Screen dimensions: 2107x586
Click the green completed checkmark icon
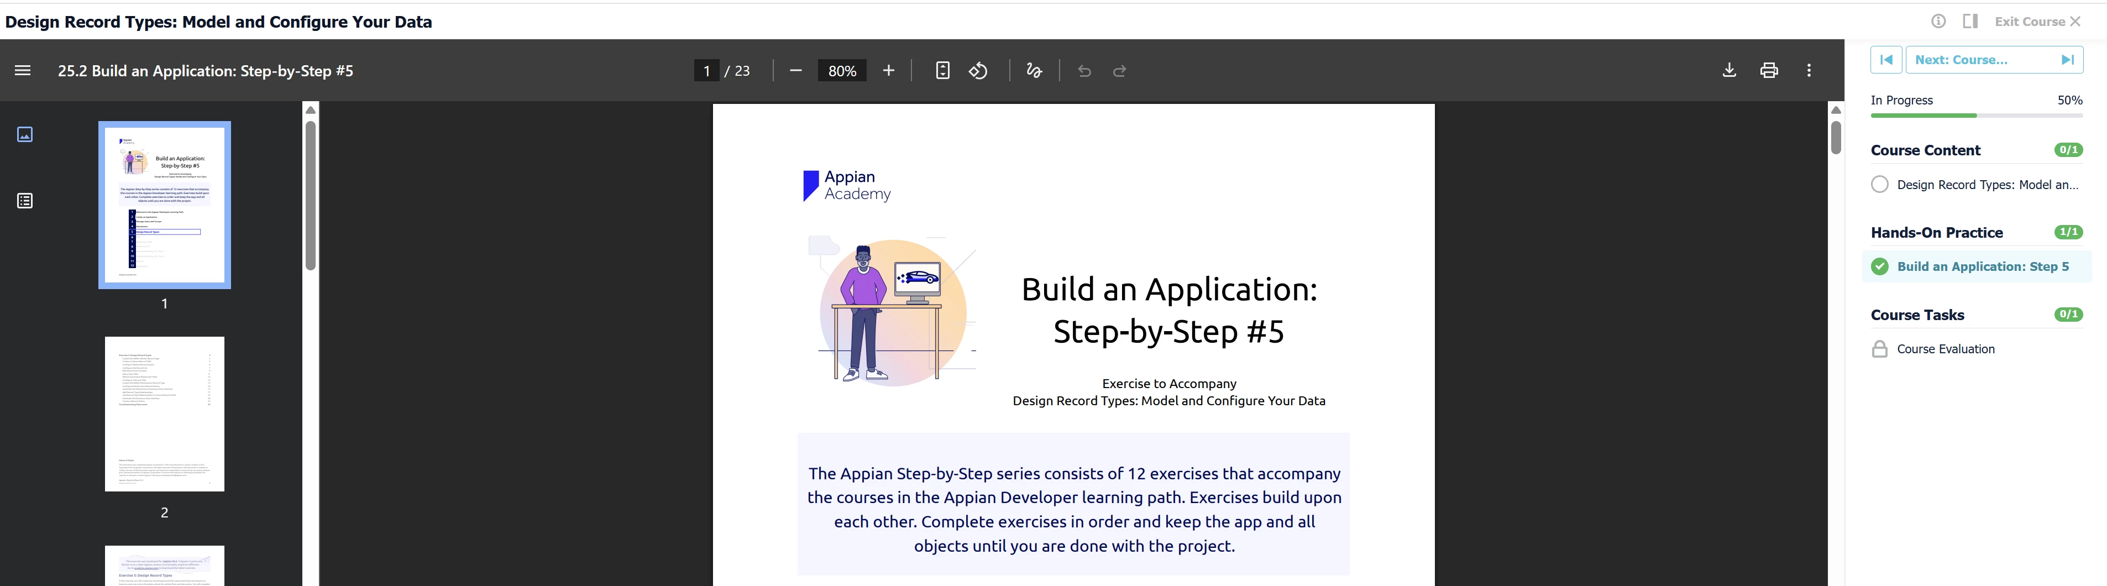tap(1880, 267)
